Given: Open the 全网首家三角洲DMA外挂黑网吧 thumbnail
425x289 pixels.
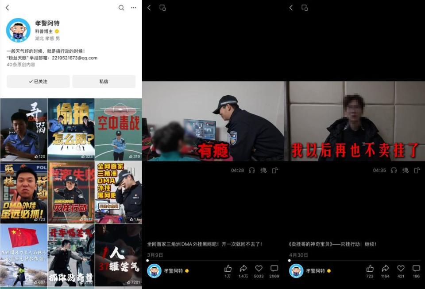Looking at the screenshot, I should (x=119, y=192).
